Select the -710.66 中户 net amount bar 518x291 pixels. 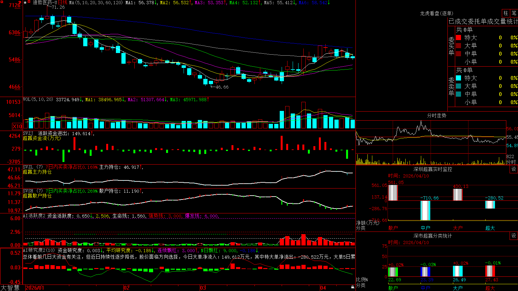pos(425,210)
